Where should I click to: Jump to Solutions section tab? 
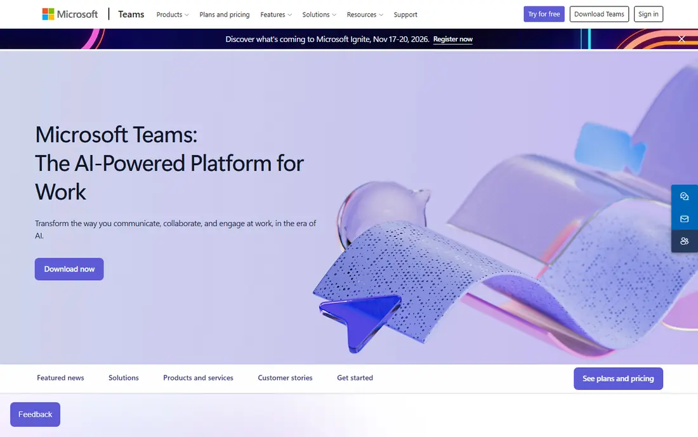(123, 378)
